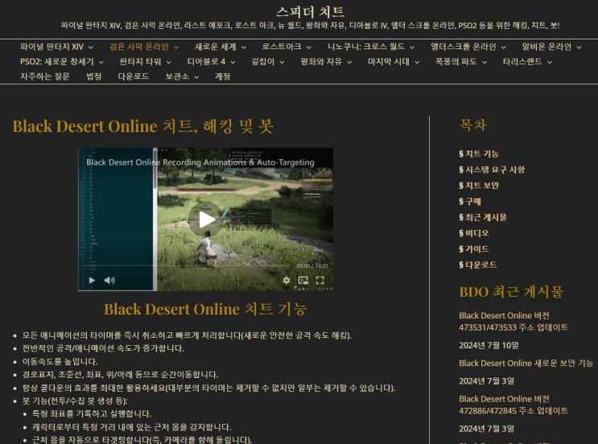Expand the 길잡이 menu chevron
Image resolution: width=598 pixels, height=444 pixels.
click(x=282, y=62)
